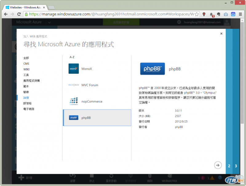The height and width of the screenshot is (186, 246).
Task: Select the 藝廊 category
Action: pyautogui.click(x=26, y=92)
